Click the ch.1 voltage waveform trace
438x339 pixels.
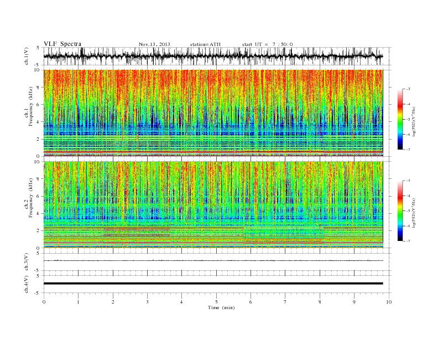click(213, 56)
